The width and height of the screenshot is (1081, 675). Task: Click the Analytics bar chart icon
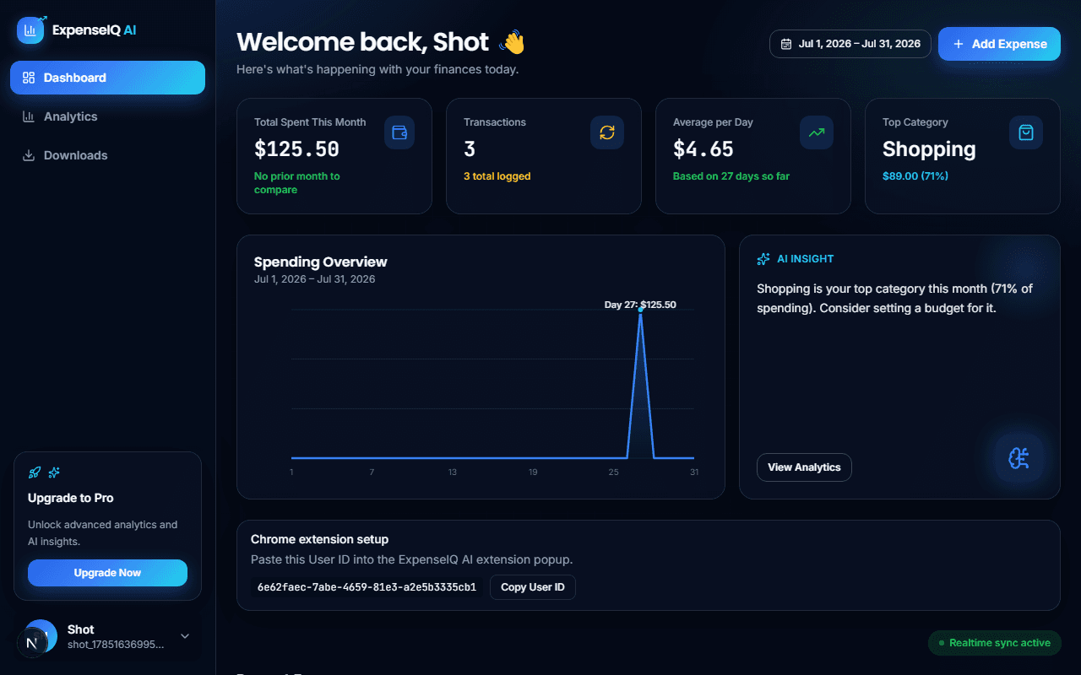29,116
